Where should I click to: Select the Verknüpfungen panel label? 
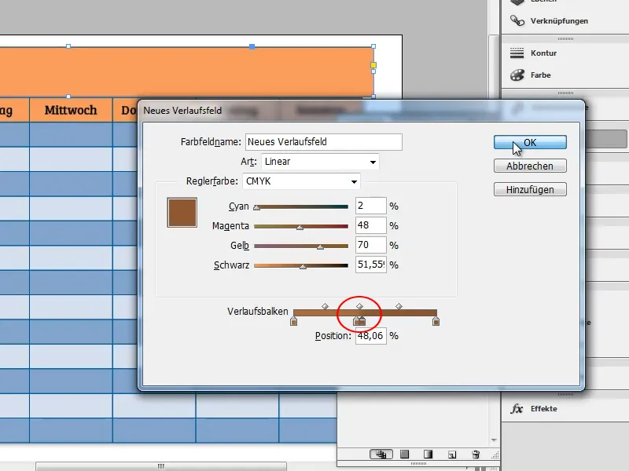tap(559, 21)
